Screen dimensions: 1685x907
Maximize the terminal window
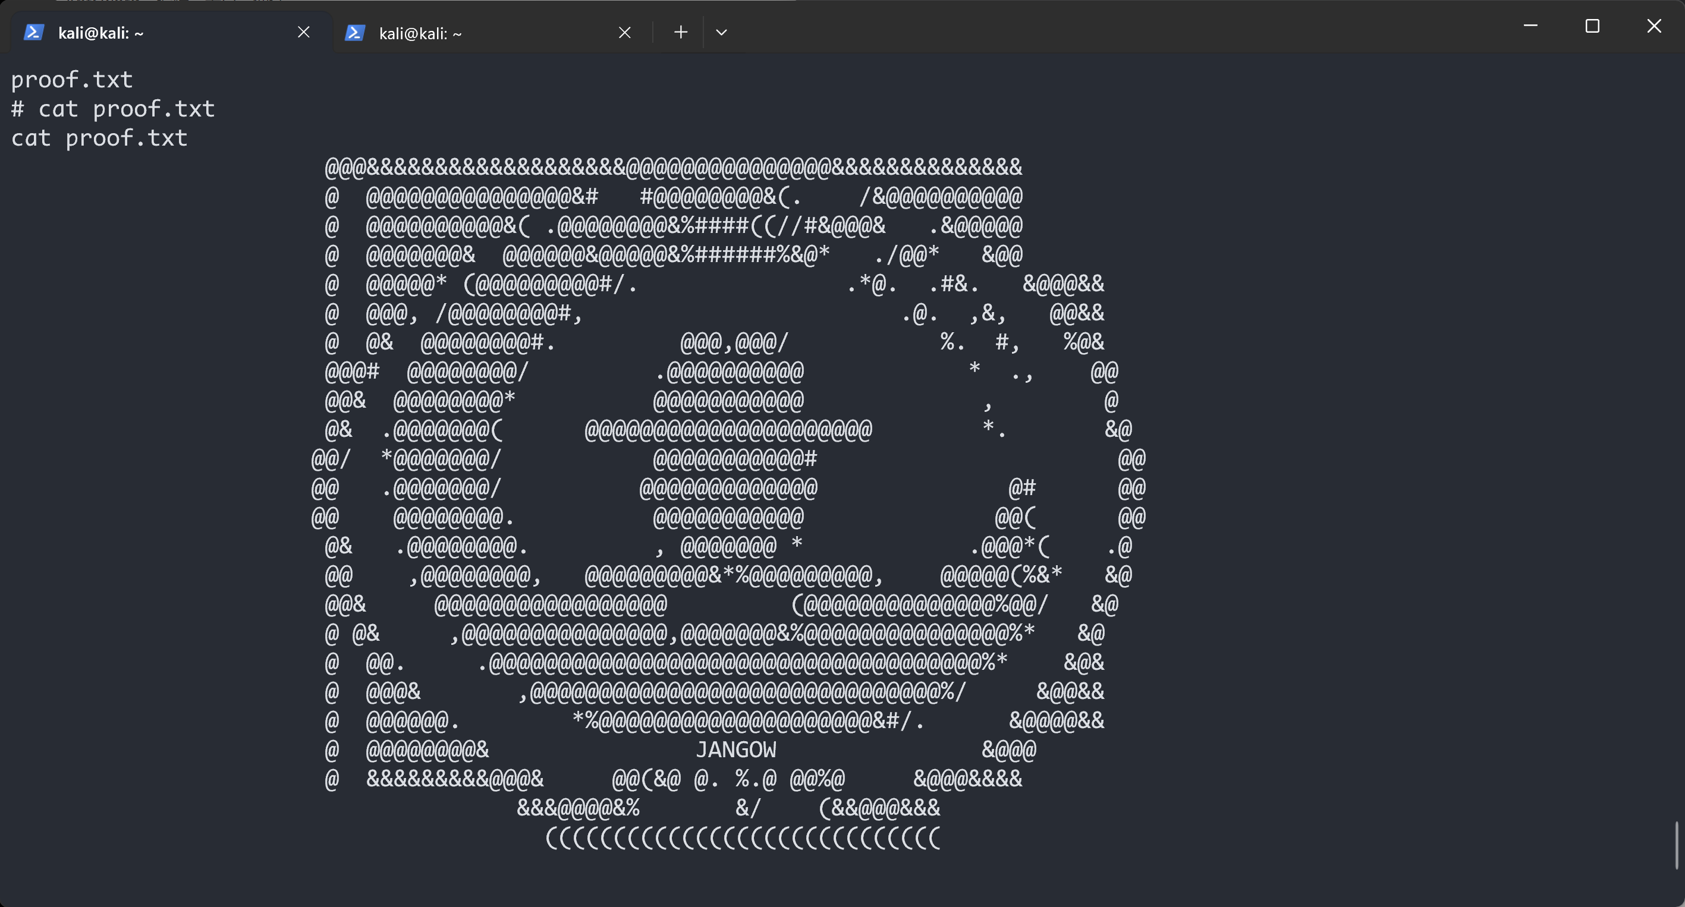pyautogui.click(x=1592, y=26)
